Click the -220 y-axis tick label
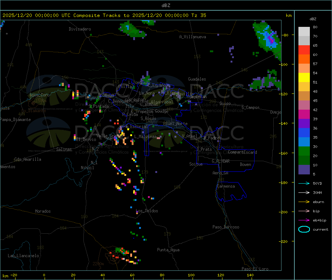 (x=284, y=242)
